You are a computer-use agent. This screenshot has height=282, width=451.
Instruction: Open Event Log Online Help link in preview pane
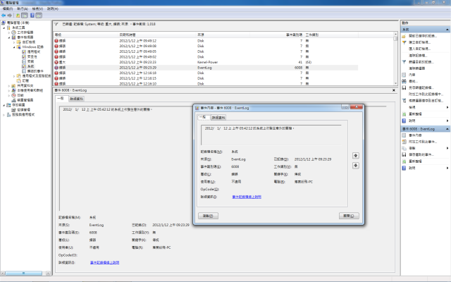tap(105, 262)
